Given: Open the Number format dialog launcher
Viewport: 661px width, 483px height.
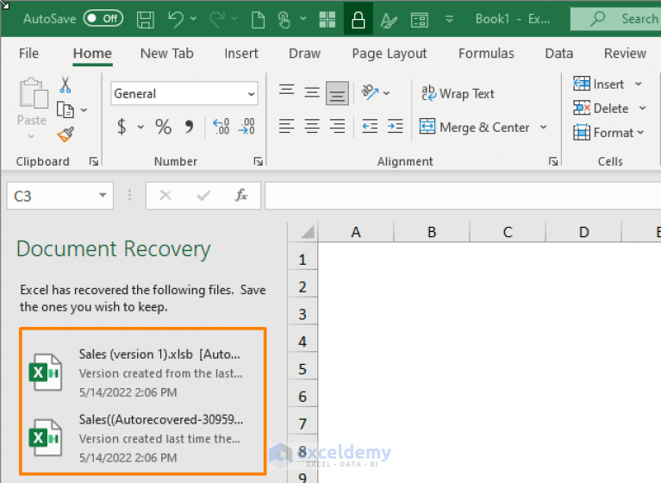Looking at the screenshot, I should coord(258,161).
